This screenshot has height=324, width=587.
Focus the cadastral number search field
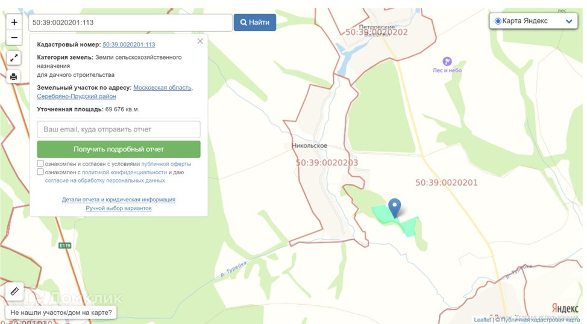click(131, 22)
